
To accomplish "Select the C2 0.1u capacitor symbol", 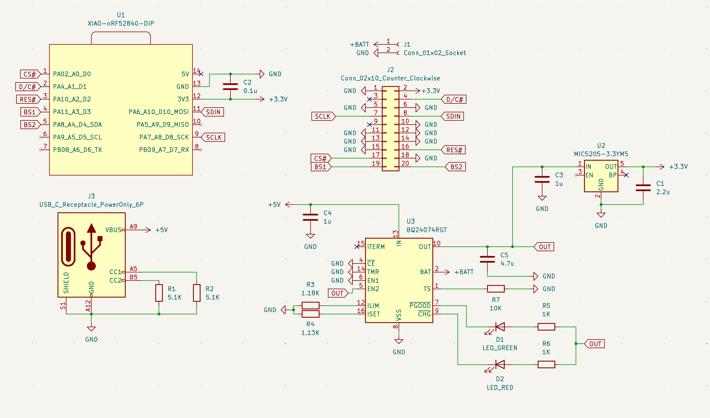I will point(230,87).
